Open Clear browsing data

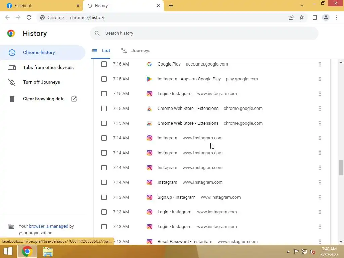click(43, 99)
